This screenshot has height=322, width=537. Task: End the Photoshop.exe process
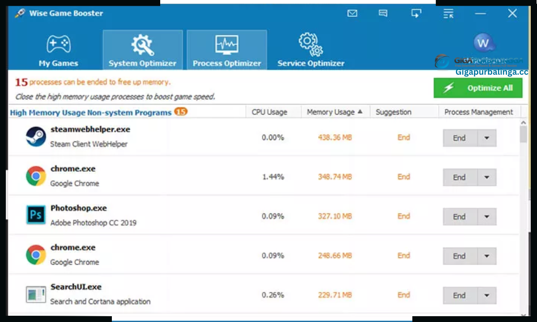click(460, 216)
